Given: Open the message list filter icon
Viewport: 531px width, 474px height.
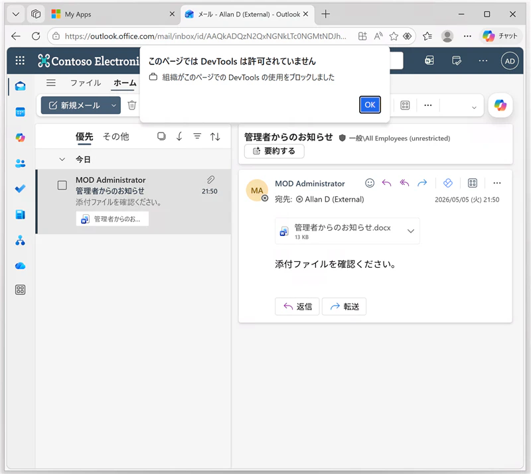Looking at the screenshot, I should [197, 137].
